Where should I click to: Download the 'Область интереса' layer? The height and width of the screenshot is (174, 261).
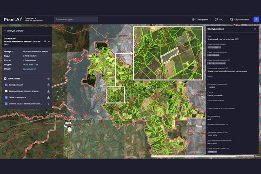[x=48, y=97]
